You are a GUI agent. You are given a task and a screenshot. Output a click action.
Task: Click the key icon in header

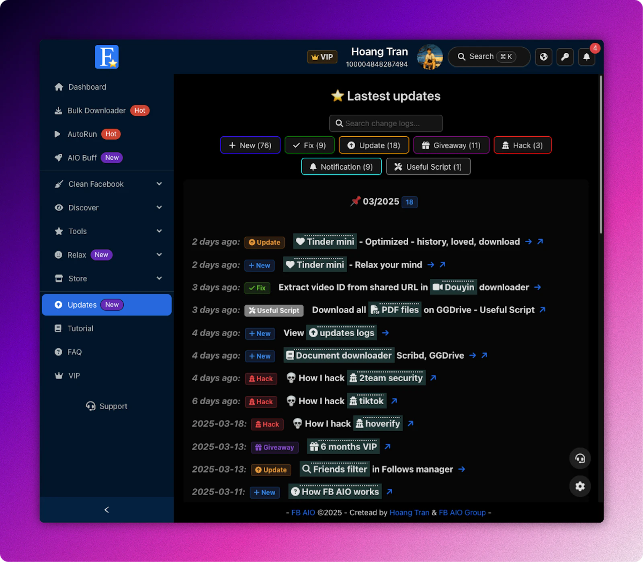click(x=565, y=57)
